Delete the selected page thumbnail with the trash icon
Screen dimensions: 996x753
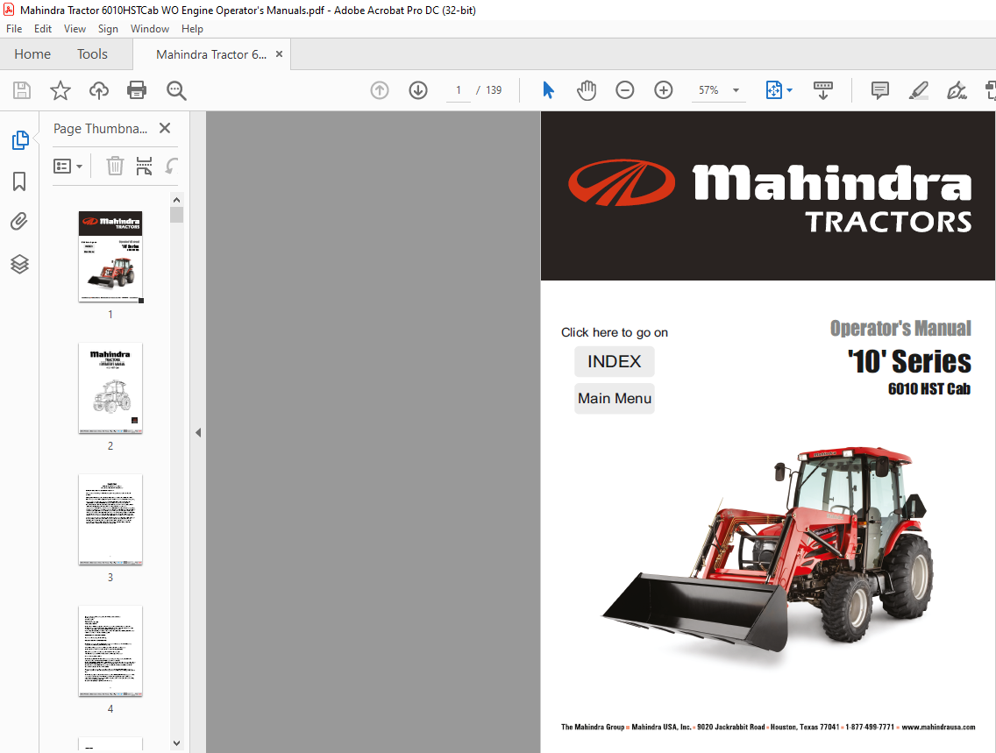tap(115, 166)
